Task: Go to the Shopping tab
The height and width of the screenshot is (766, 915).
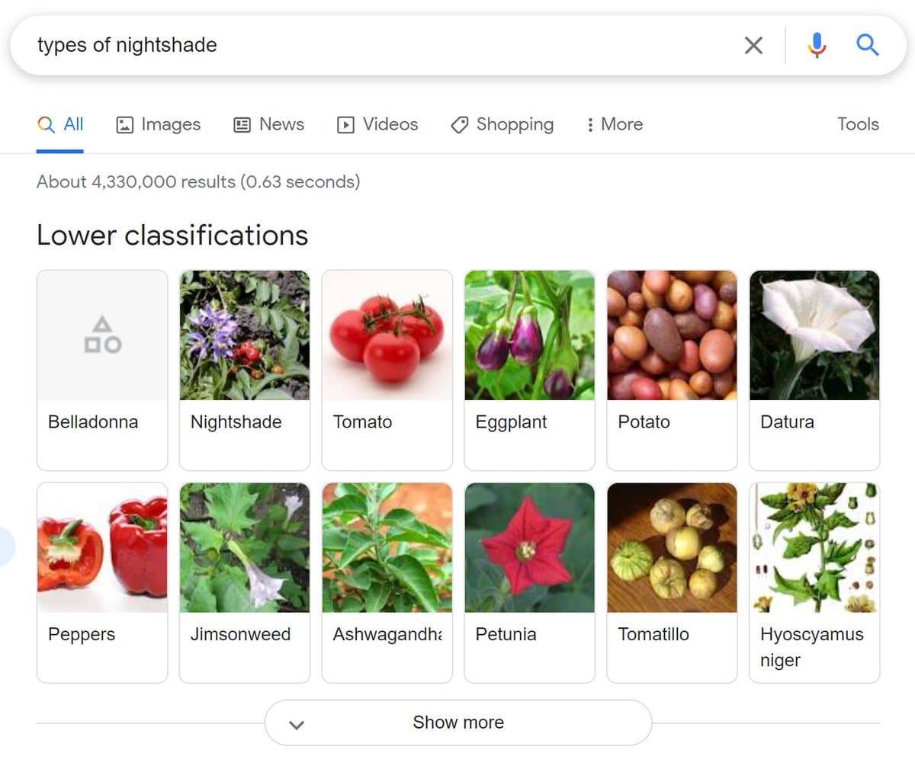Action: 502,124
